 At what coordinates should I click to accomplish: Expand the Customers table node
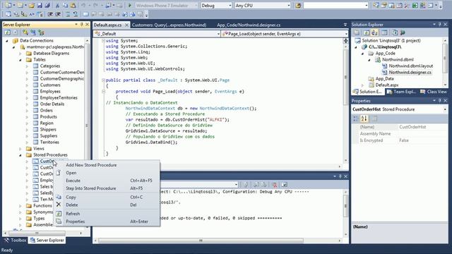(x=27, y=85)
